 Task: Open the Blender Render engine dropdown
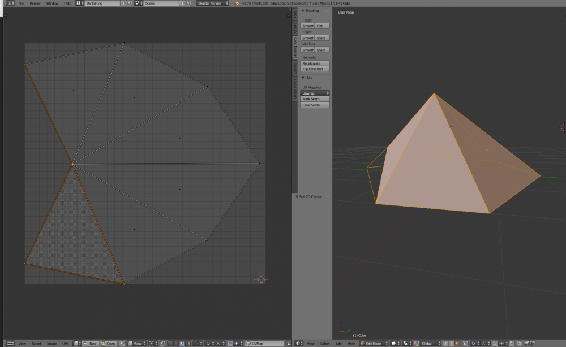[x=212, y=3]
